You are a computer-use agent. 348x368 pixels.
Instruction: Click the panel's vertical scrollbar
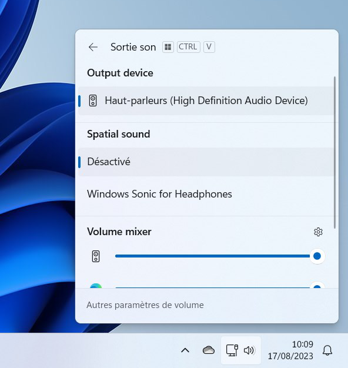pos(334,153)
